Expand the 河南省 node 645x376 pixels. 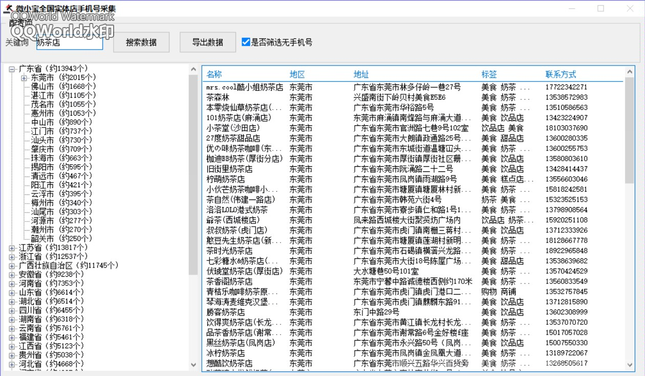click(x=12, y=283)
